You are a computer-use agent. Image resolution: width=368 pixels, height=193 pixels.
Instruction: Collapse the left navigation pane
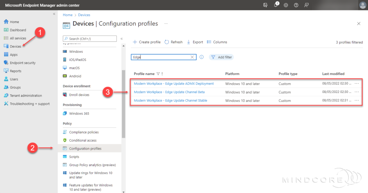(x=54, y=14)
